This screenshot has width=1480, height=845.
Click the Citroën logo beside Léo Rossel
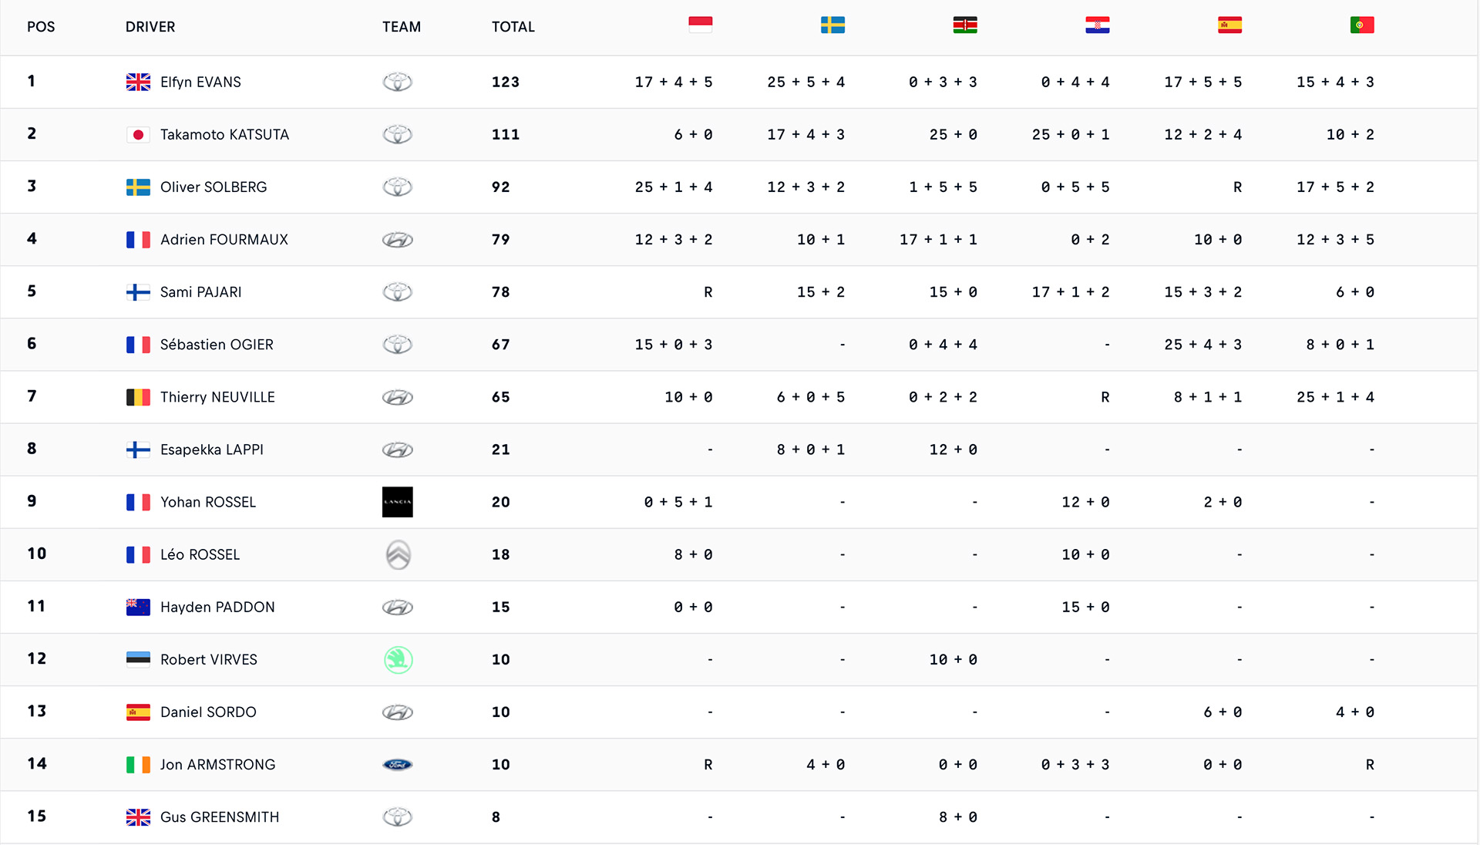click(x=398, y=554)
